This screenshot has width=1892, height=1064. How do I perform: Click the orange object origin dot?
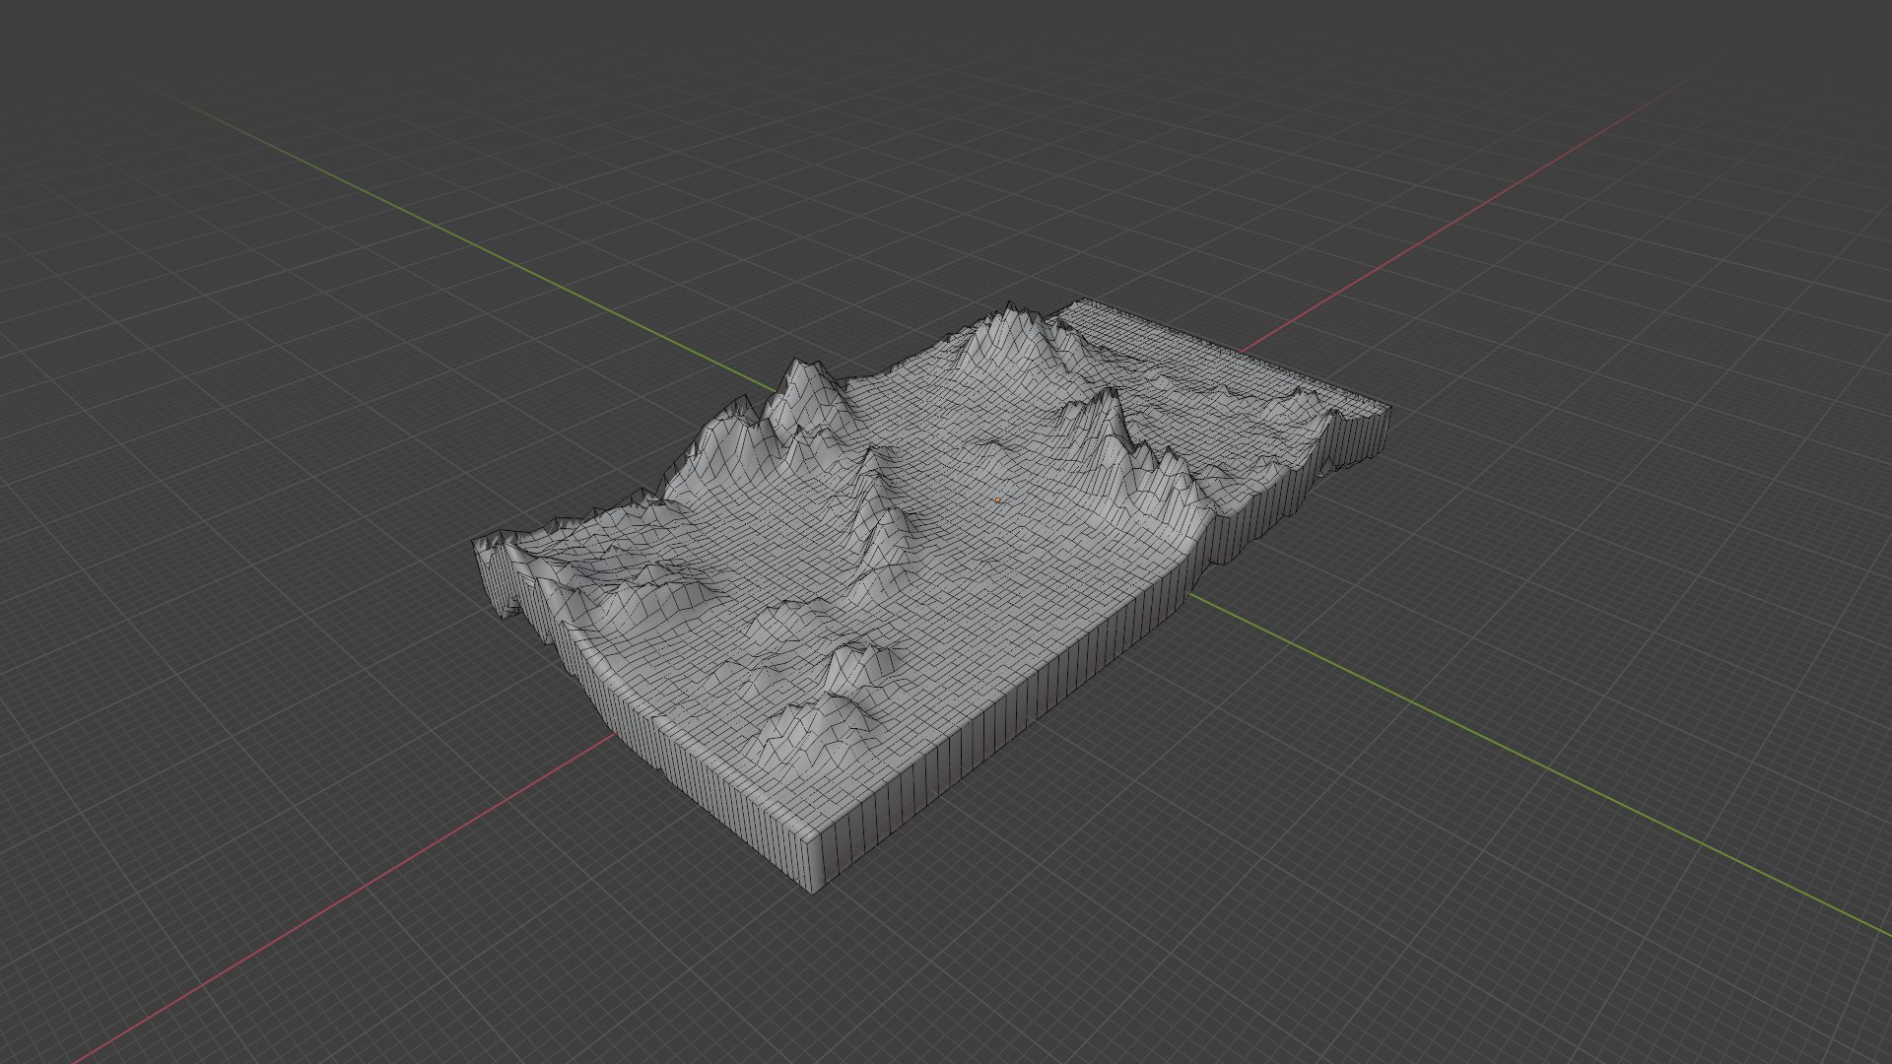click(x=997, y=500)
